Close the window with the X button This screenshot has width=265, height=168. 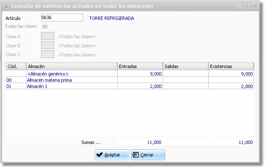click(x=255, y=6)
